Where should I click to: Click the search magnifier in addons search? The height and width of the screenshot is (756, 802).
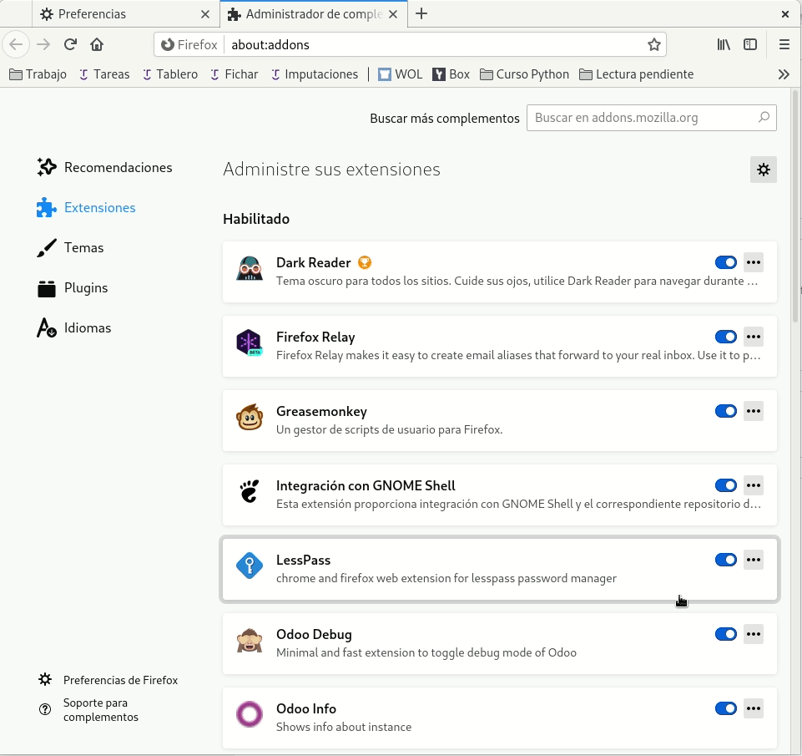click(764, 117)
